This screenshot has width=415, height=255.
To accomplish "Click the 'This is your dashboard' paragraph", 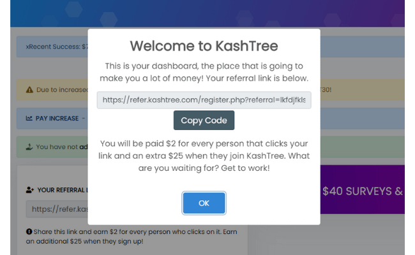I will 204,72.
